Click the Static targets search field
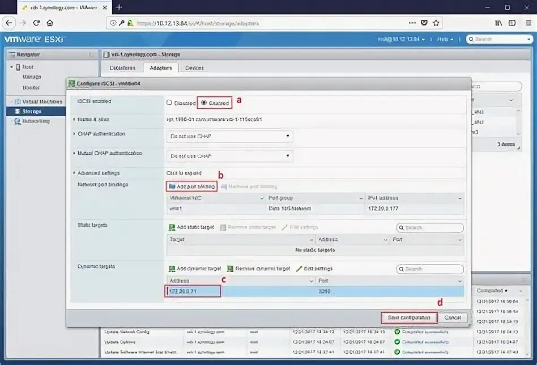Screen dimensions: 537x365 430,228
